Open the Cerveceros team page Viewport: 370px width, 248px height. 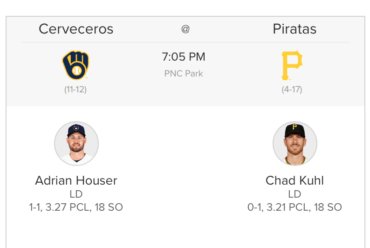point(76,29)
